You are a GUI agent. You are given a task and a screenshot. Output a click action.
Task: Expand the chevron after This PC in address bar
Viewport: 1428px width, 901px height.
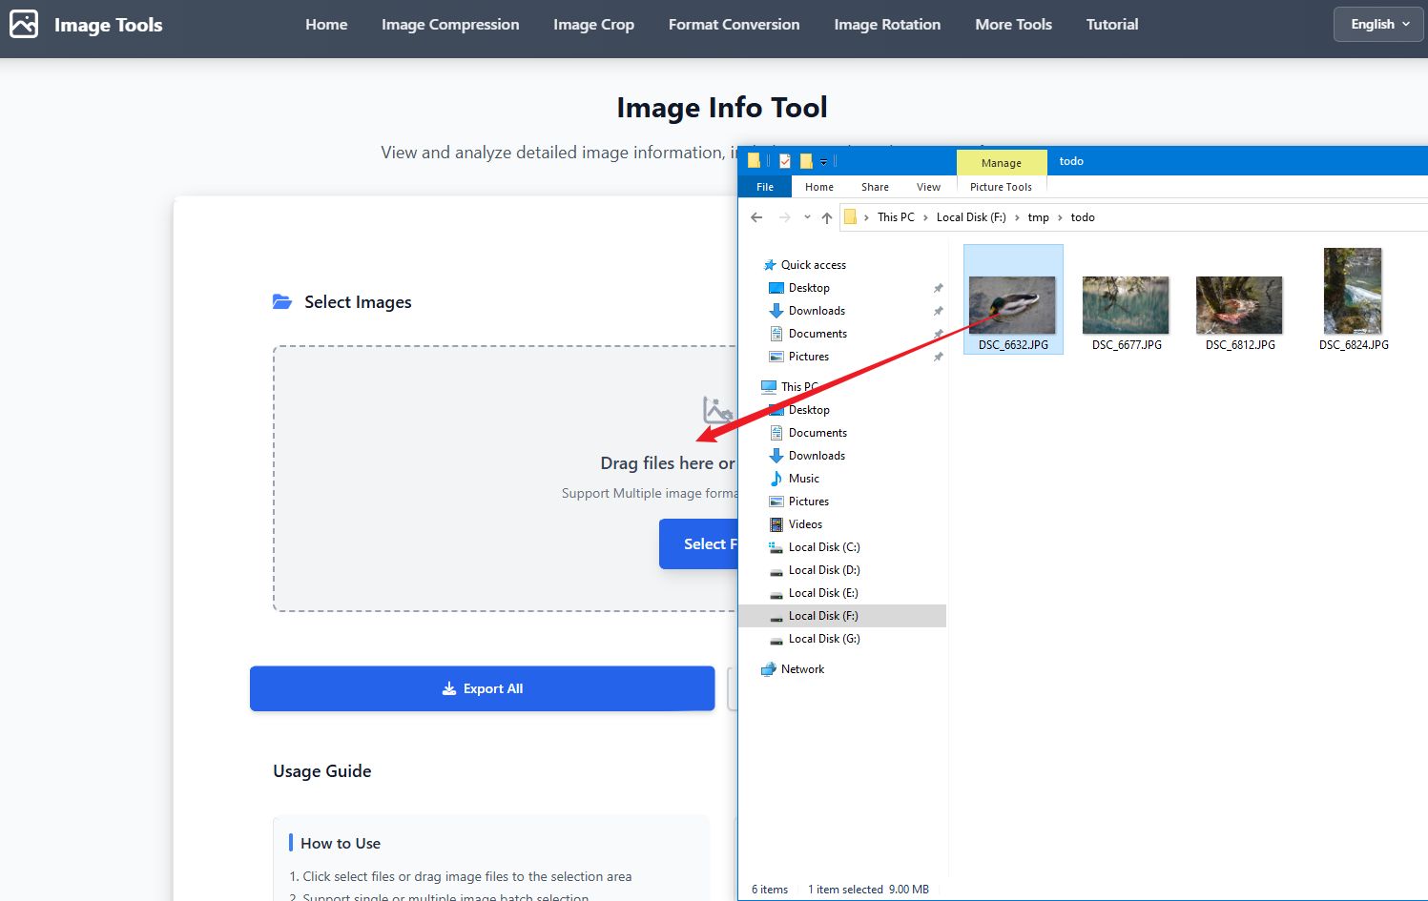pyautogui.click(x=925, y=217)
